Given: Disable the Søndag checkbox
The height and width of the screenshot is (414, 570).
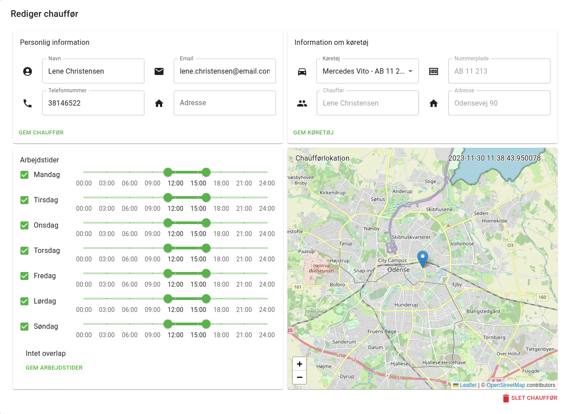Looking at the screenshot, I should click(x=25, y=327).
